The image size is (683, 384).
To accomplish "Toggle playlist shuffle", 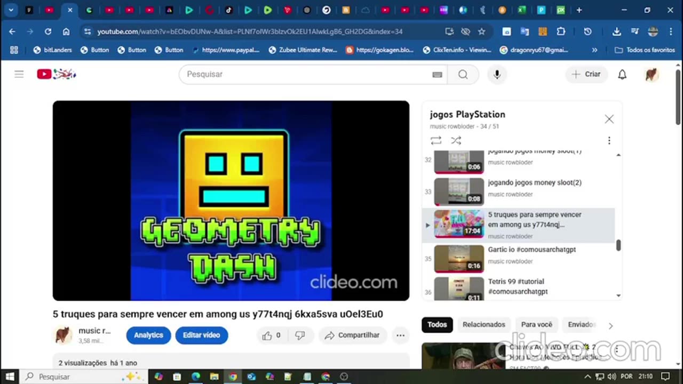I will coord(456,141).
